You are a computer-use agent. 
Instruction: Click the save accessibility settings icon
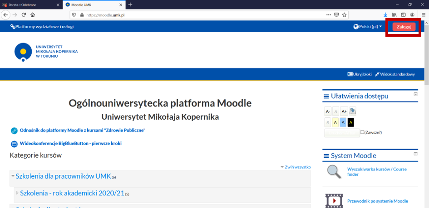(353, 111)
